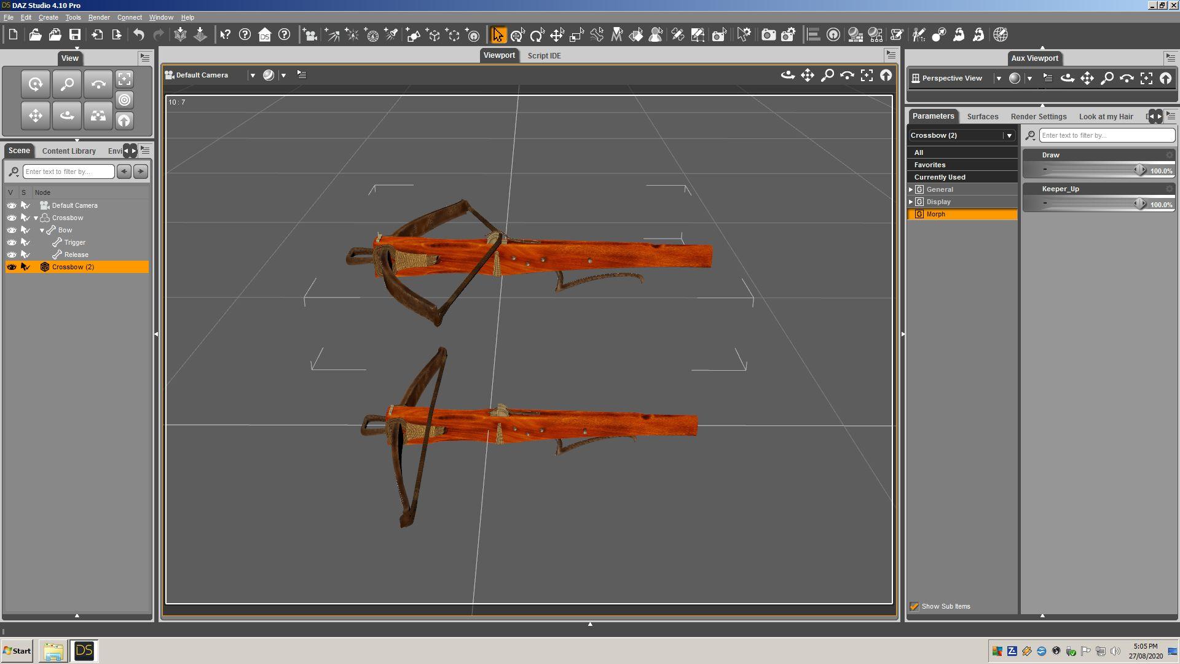Click the Save floppy disk icon

74,35
